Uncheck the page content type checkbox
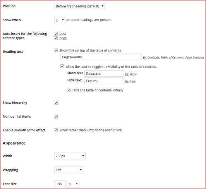Image resolution: width=206 pixels, height=189 pixels. coord(56,38)
